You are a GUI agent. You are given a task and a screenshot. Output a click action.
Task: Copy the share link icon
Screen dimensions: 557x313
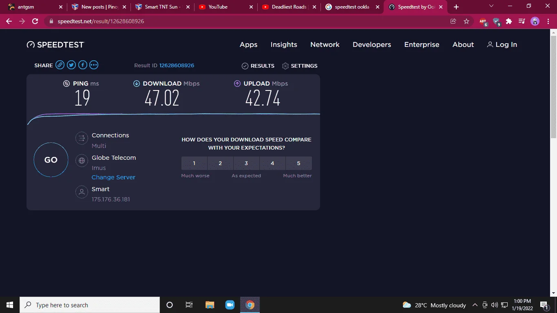pyautogui.click(x=60, y=65)
